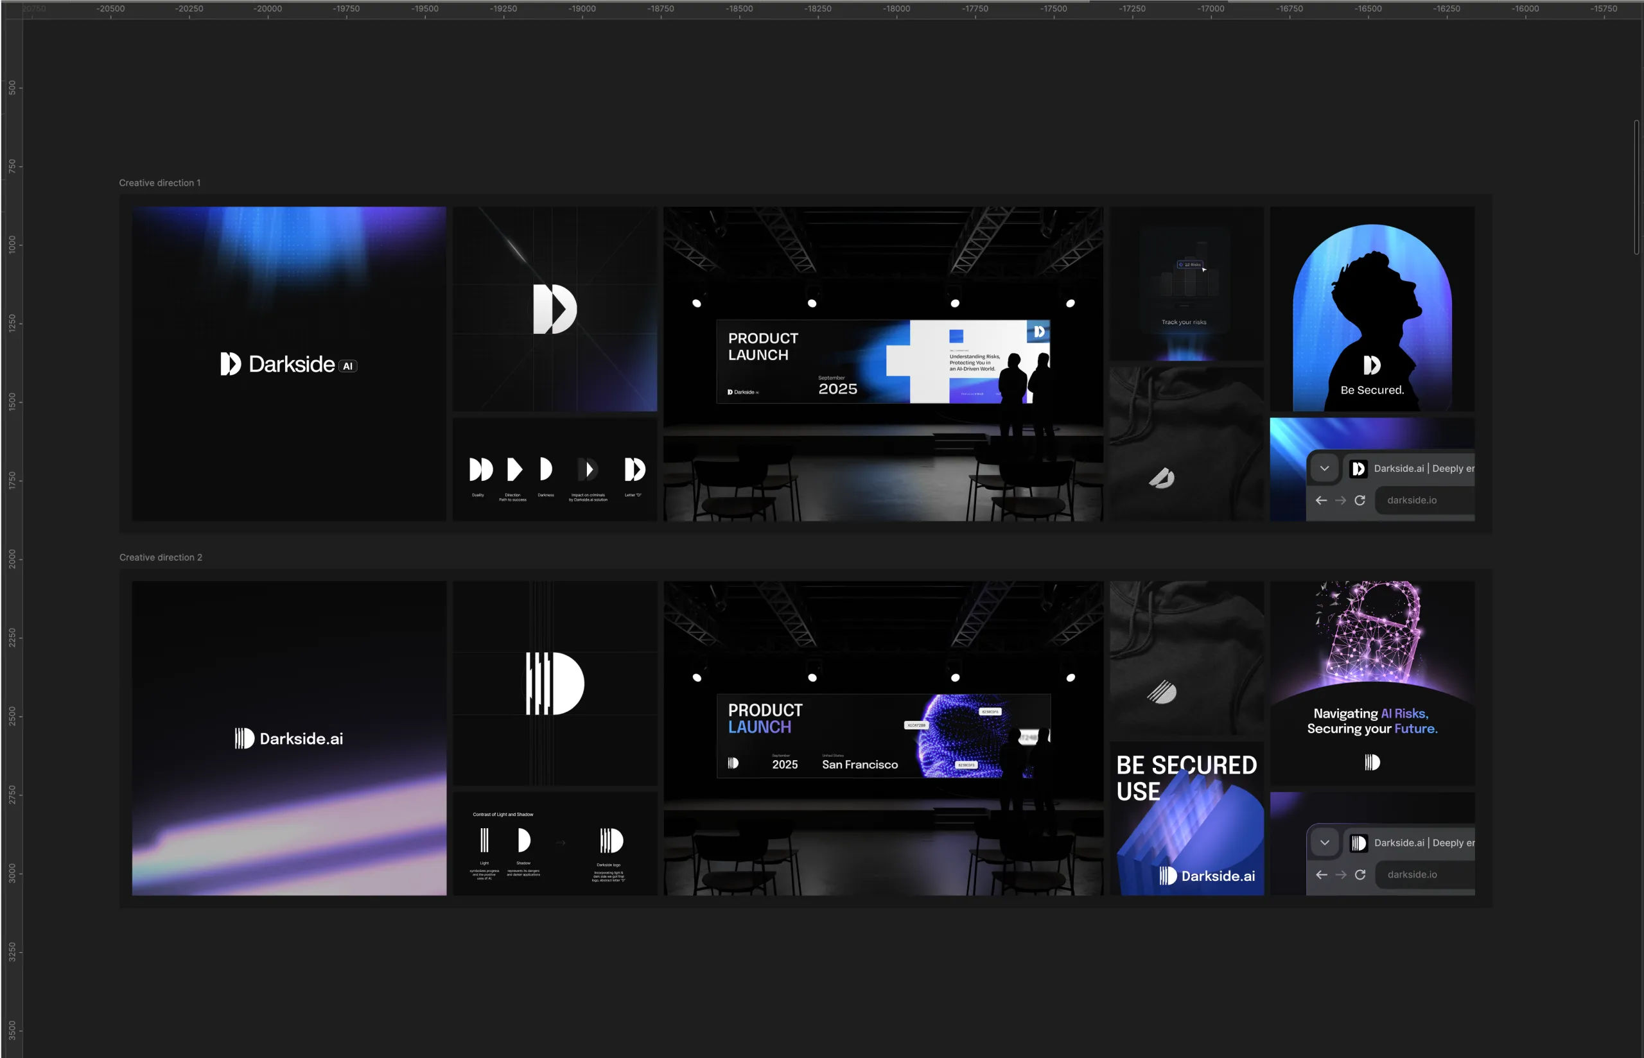The width and height of the screenshot is (1644, 1058).
Task: Select the "Contrast of Light and Shadow" heading
Action: 503,814
